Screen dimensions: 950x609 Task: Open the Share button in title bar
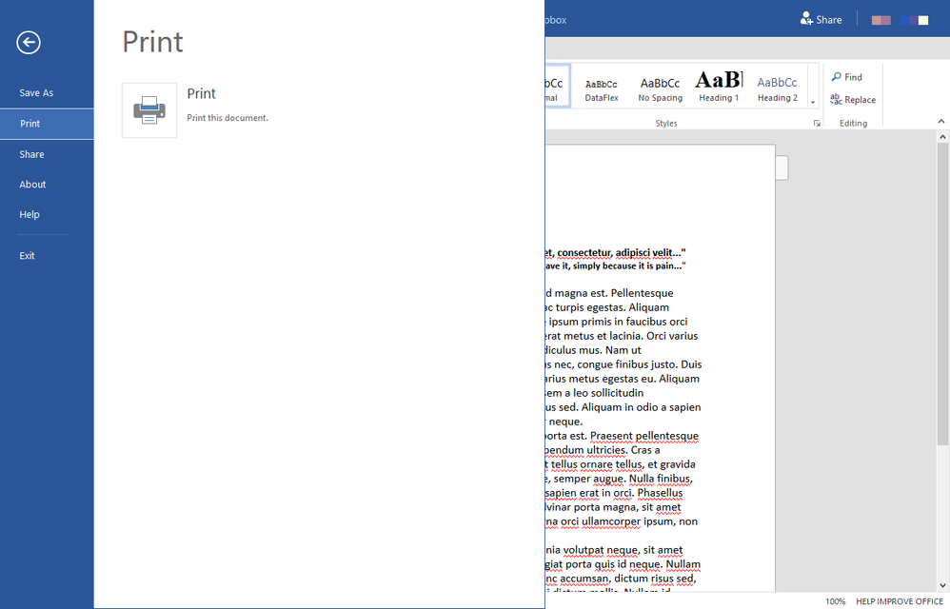[821, 19]
